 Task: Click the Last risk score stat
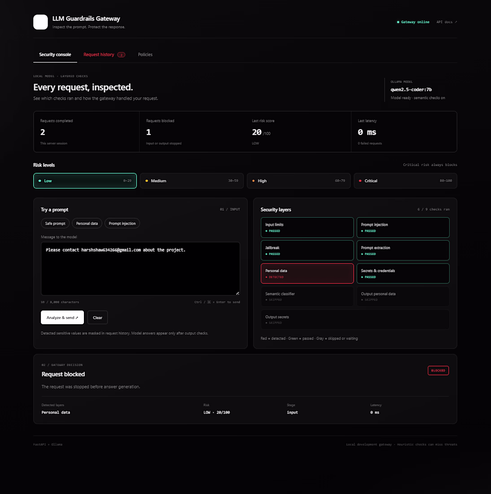pos(298,132)
